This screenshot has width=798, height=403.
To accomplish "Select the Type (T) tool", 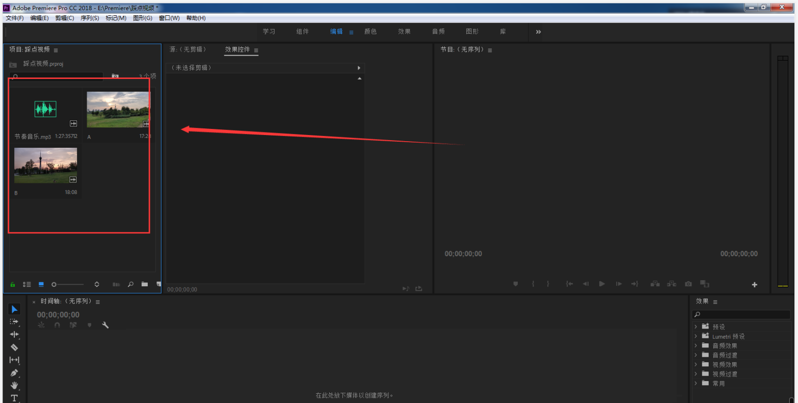I will [14, 398].
